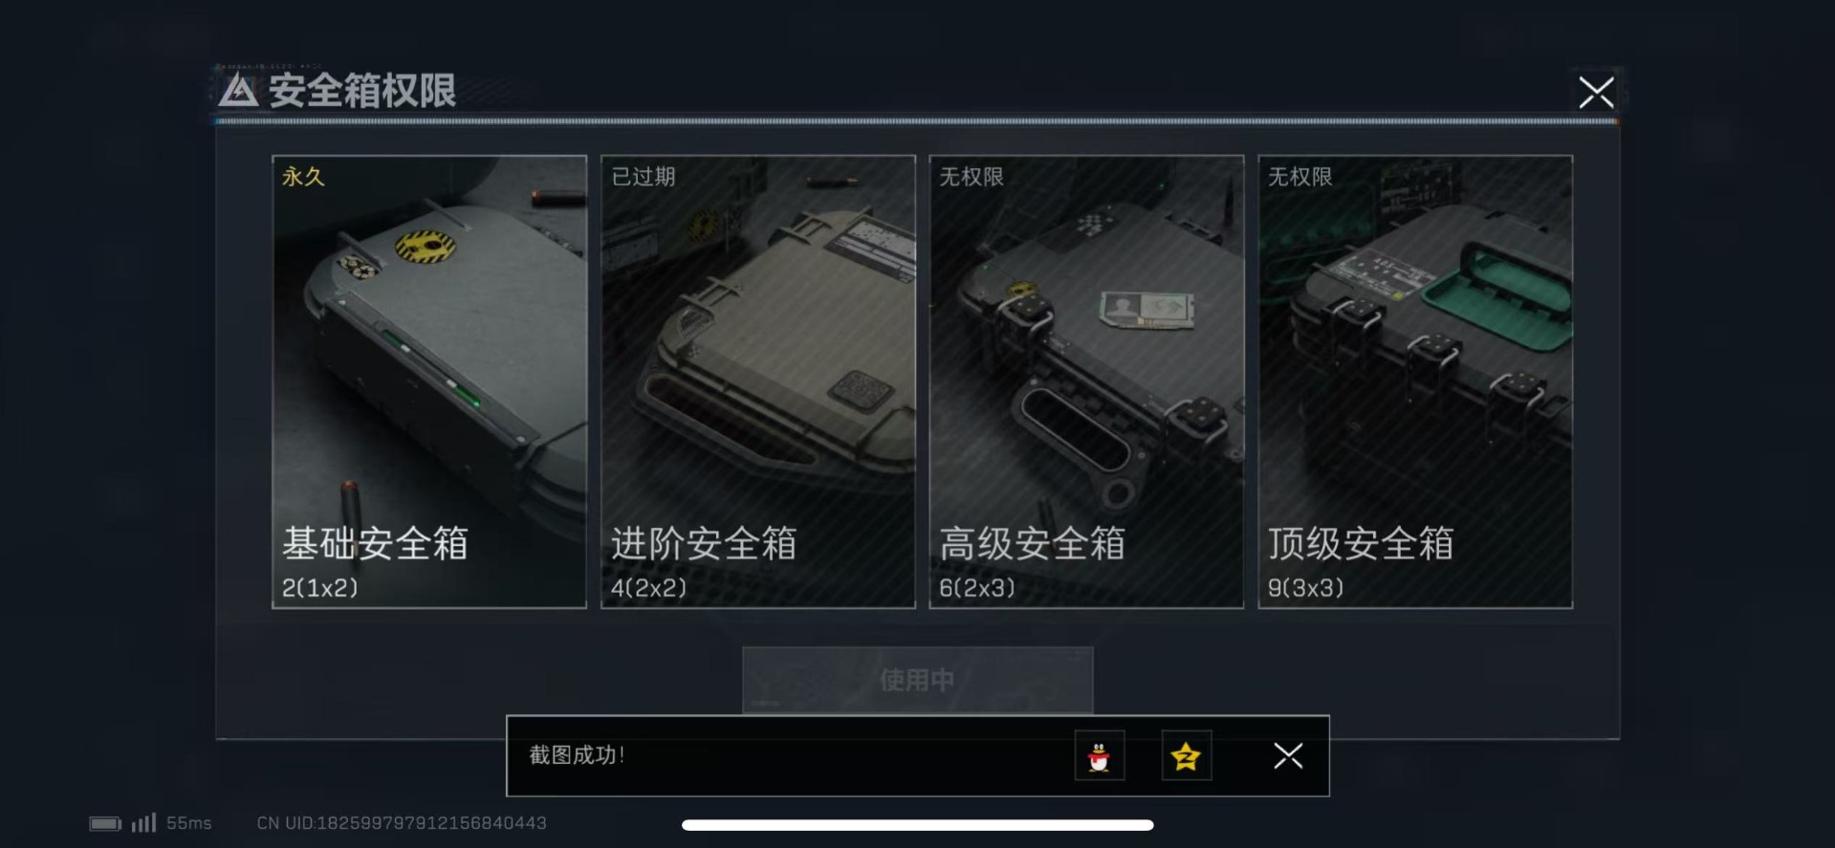1835x848 pixels.
Task: Select the 高级安全箱 card
Action: click(1086, 381)
